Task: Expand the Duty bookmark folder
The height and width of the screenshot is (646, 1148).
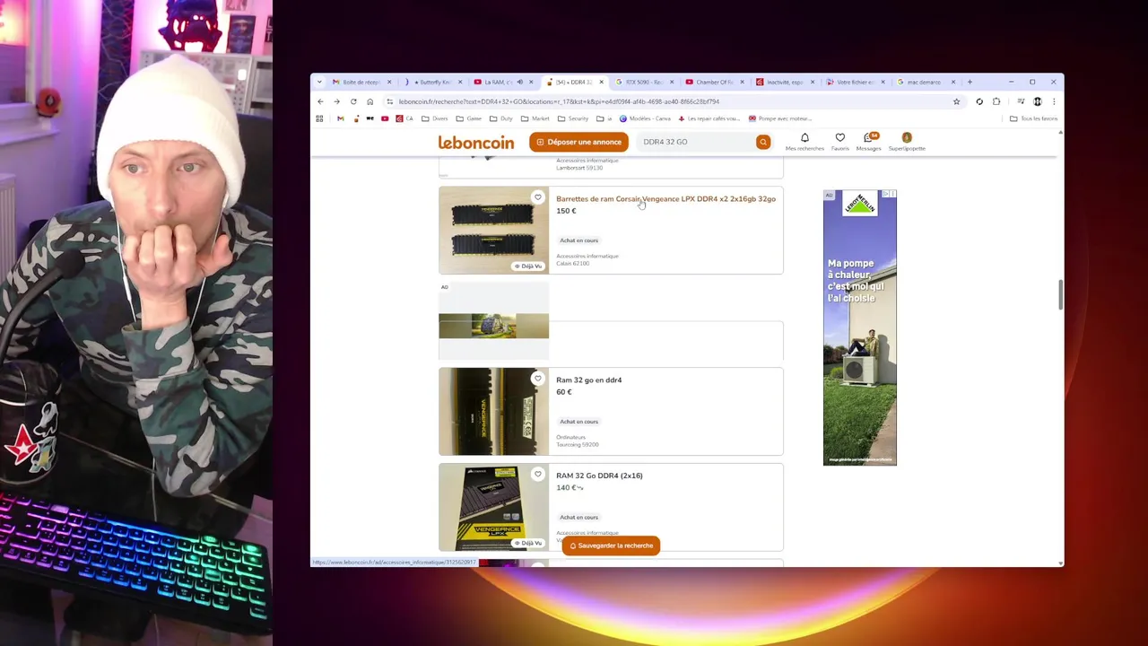Action: pyautogui.click(x=502, y=118)
